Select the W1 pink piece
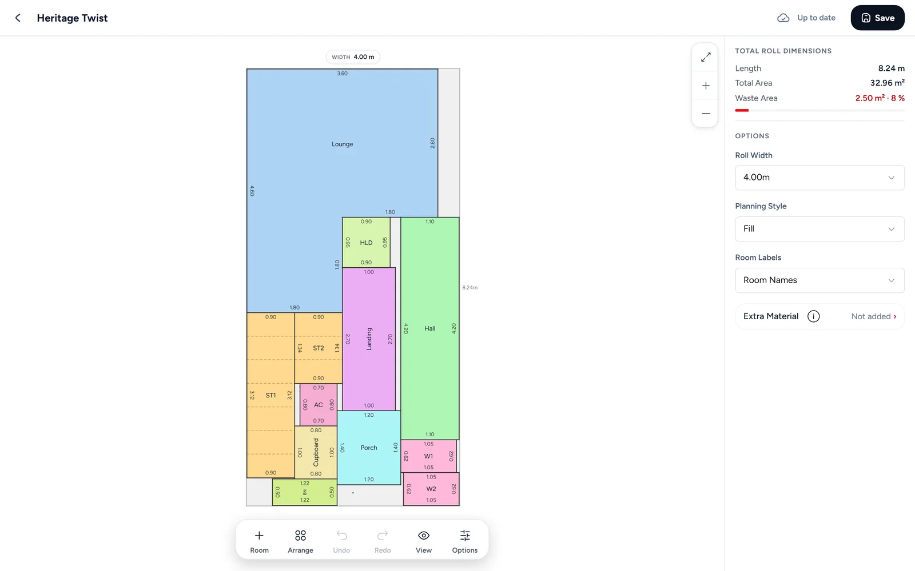This screenshot has height=571, width=915. [428, 456]
